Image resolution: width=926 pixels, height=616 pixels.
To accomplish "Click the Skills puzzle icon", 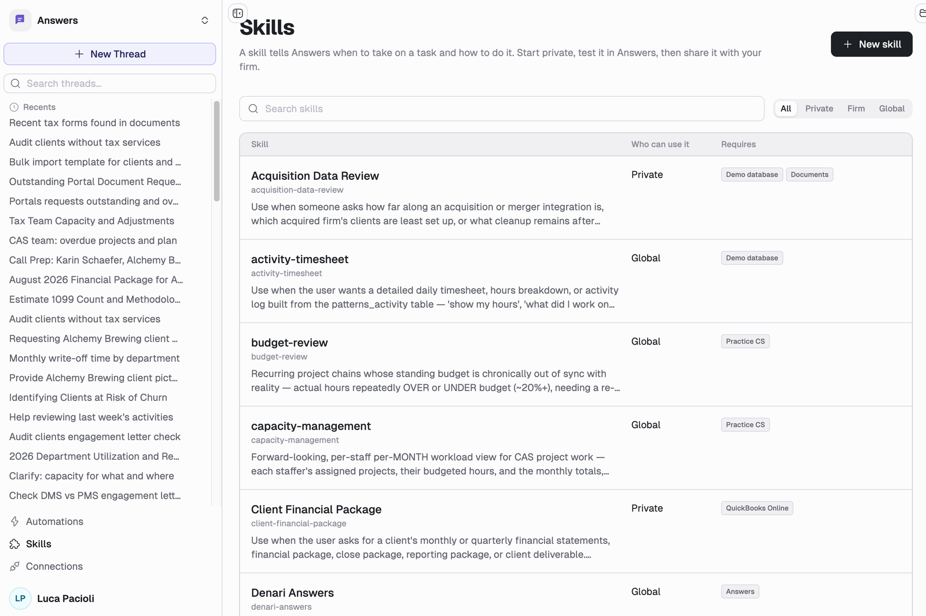I will click(14, 544).
